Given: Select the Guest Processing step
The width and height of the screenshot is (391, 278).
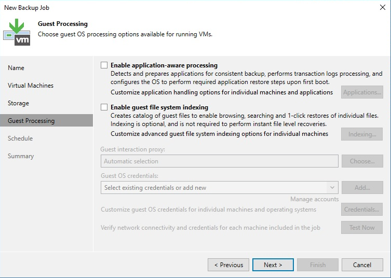Looking at the screenshot, I should 46,120.
